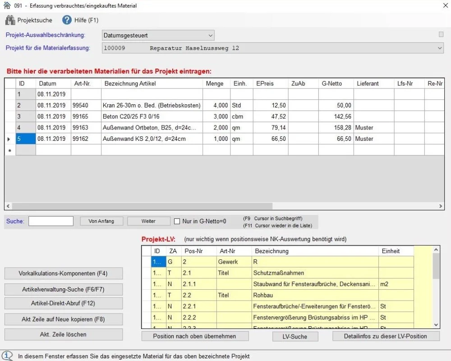
Task: Toggle checkbox right of Projekt-Auswahlbeschränkung
Action: [441, 34]
